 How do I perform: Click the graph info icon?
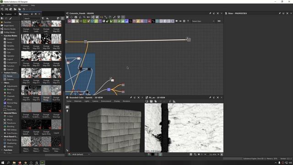[80, 17]
